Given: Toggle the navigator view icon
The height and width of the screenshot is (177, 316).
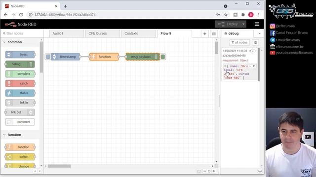Looking at the screenshot, I should tap(199, 171).
